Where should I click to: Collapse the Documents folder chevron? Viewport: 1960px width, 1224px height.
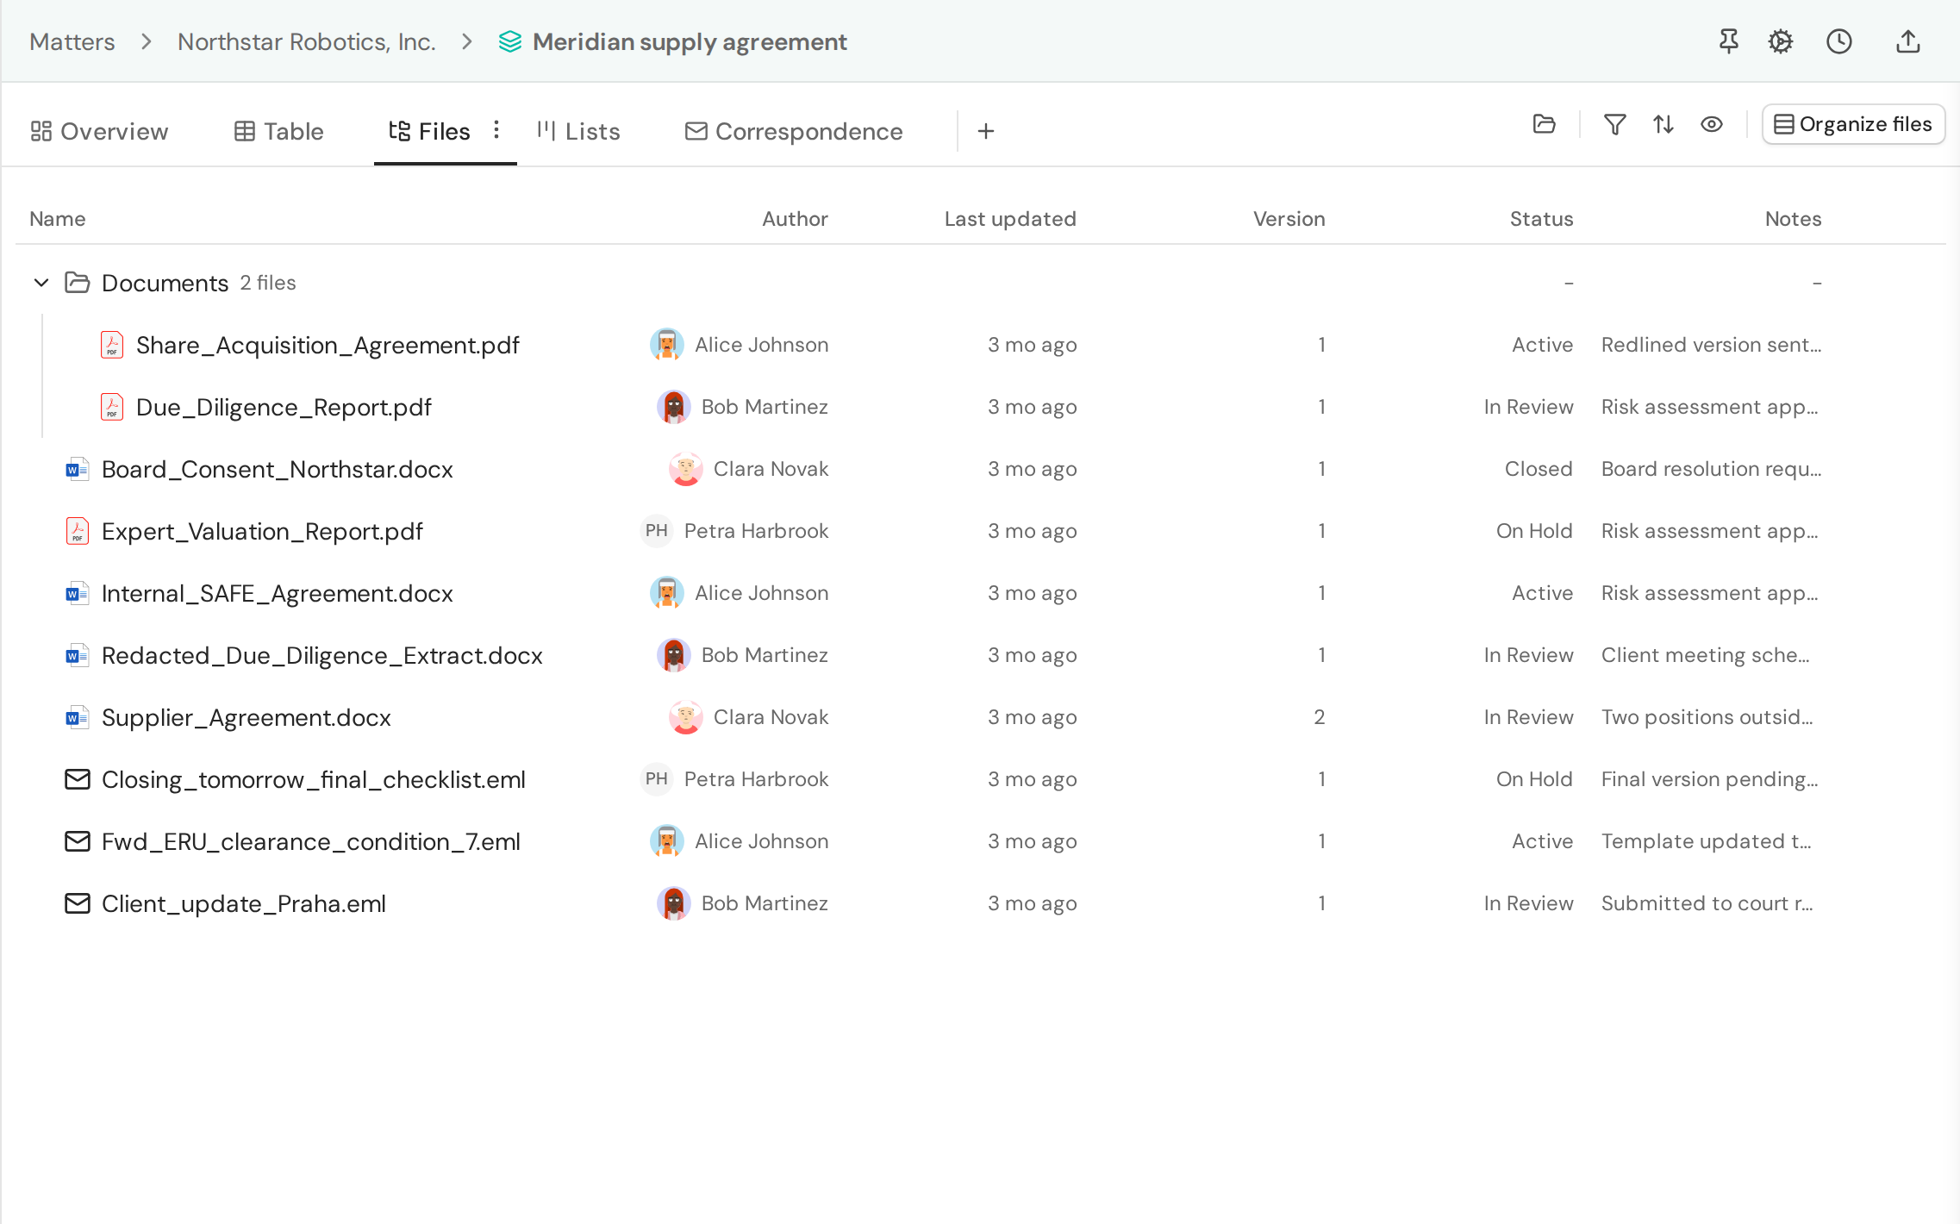(x=41, y=283)
